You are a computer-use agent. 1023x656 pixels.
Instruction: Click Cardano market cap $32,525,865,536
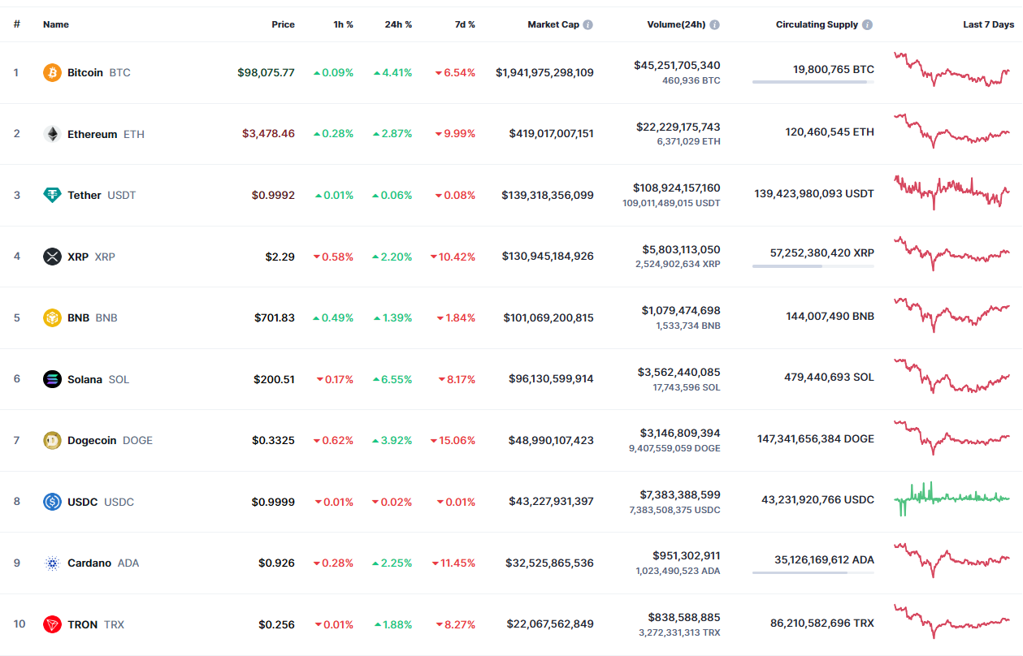click(549, 563)
